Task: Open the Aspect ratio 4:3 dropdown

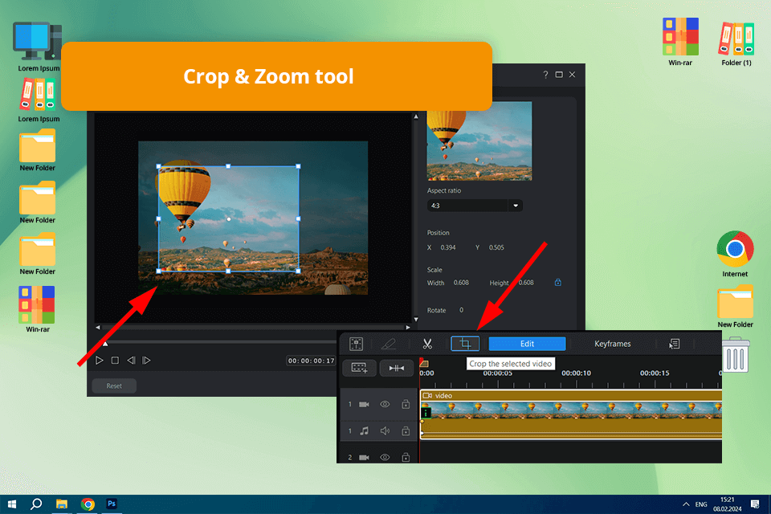Action: (x=475, y=206)
